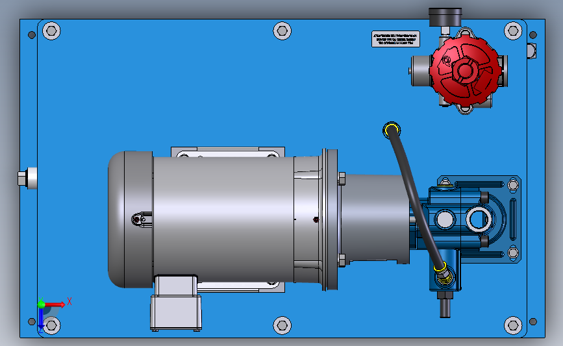Select the hex plug on the tank's left side
563x346 pixels.
pos(28,179)
